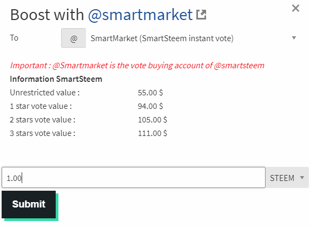311x227 pixels.
Task: Click the red Important notice text
Action: pyautogui.click(x=137, y=66)
